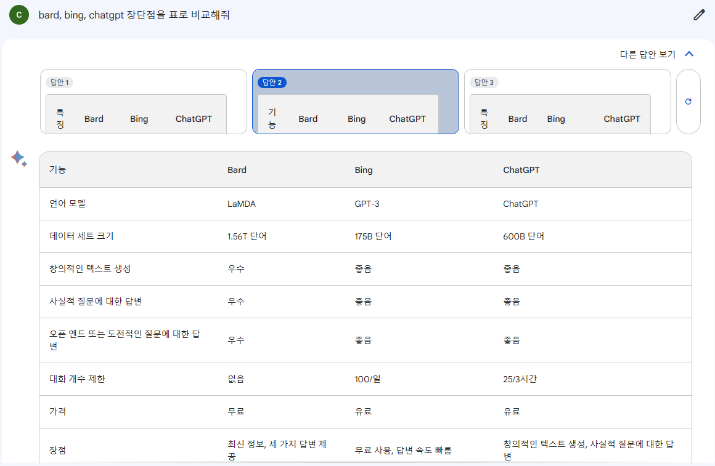The height and width of the screenshot is (466, 715).
Task: Click the '창의적인 텍스트 생성' row label
Action: pyautogui.click(x=90, y=269)
